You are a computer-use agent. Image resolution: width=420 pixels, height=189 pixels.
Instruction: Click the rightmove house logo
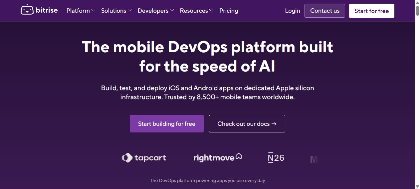pyautogui.click(x=218, y=157)
